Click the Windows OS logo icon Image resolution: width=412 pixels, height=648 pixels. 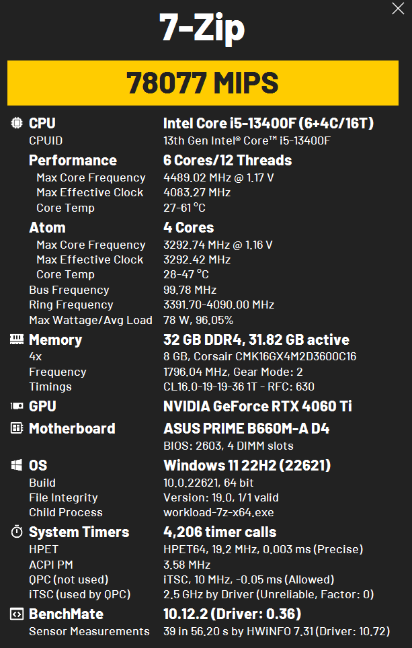click(x=17, y=465)
